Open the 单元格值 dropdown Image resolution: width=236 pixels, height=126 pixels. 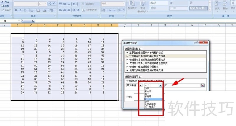(141, 85)
